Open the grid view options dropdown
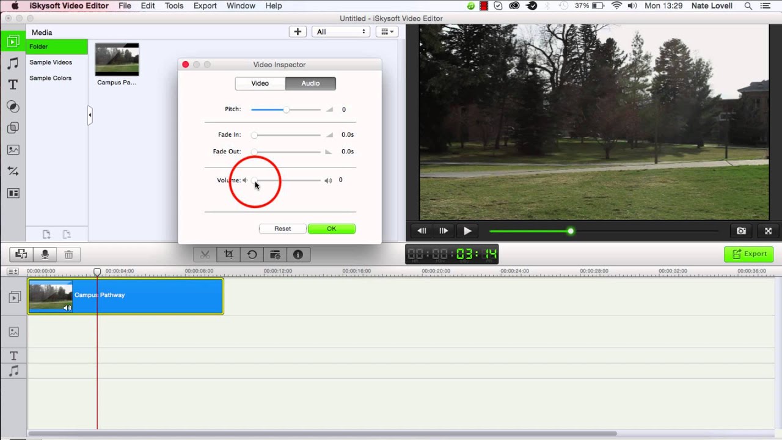Screen dimensions: 782x440 (387, 32)
